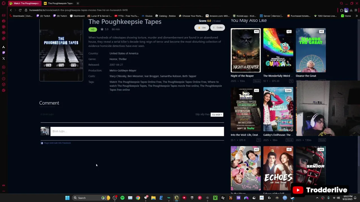360x202 pixels.
Task: Click the Night of the Reaper title link
Action: click(242, 76)
